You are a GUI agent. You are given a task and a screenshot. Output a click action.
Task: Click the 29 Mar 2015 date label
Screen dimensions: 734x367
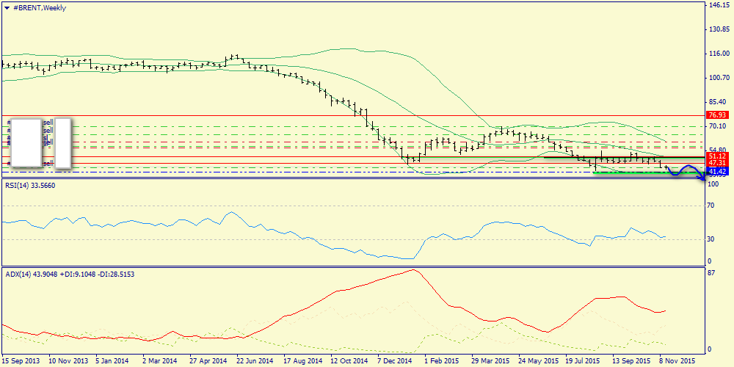[490, 361]
